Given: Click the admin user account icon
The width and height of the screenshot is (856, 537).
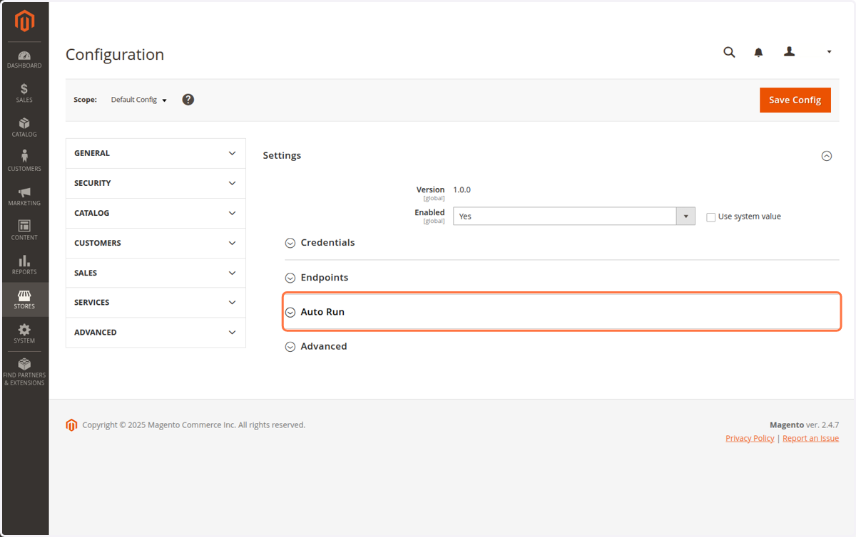Looking at the screenshot, I should tap(789, 51).
